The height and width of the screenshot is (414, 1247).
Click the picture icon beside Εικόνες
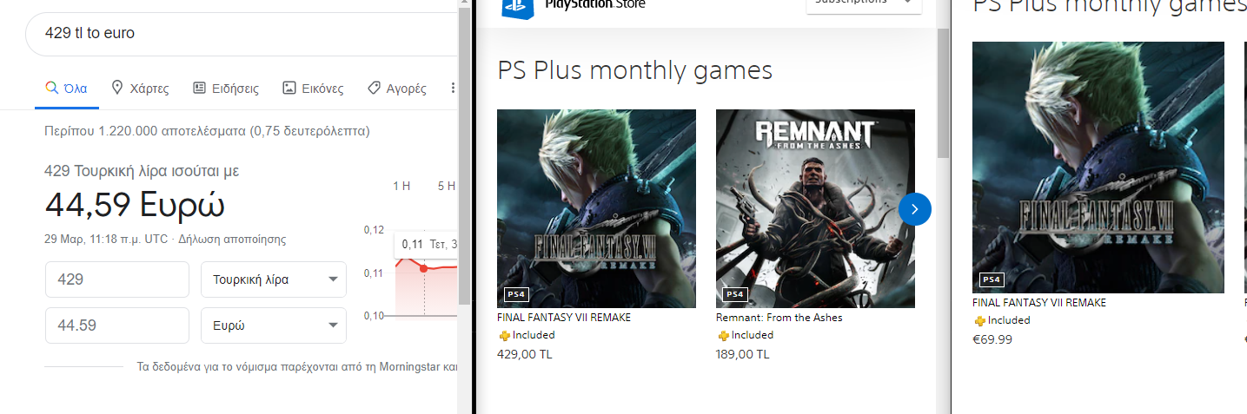click(x=289, y=88)
